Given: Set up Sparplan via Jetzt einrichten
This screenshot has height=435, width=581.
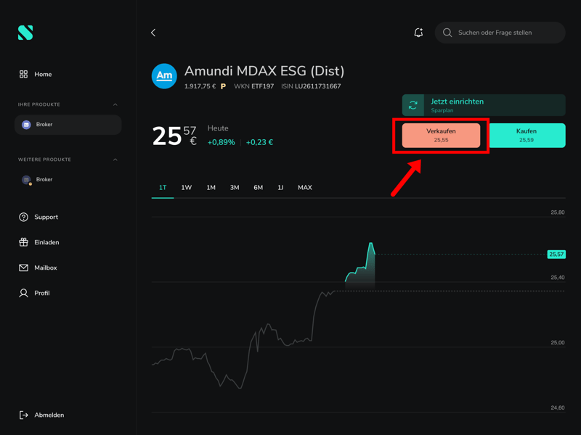Looking at the screenshot, I should 457,102.
